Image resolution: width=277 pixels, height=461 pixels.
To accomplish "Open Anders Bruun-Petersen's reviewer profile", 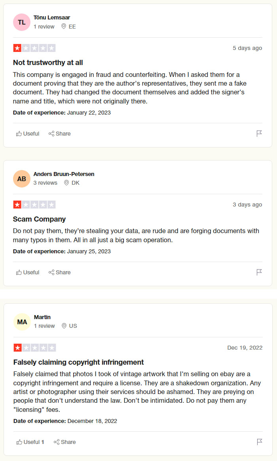I will click(63, 174).
